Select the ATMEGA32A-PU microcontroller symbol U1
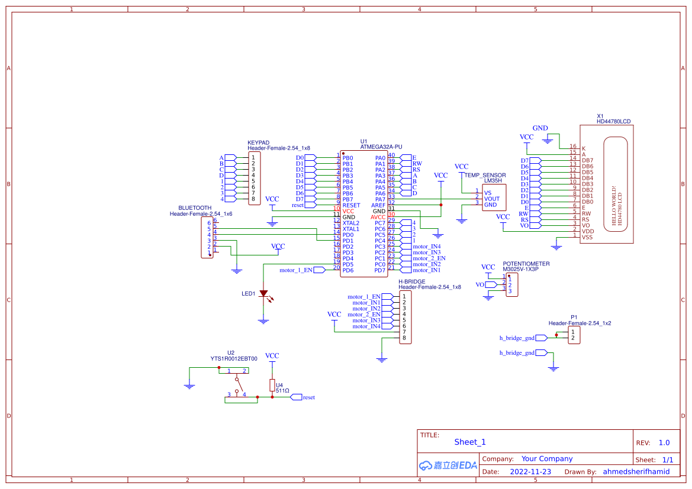This screenshot has height=489, width=692. coord(364,213)
